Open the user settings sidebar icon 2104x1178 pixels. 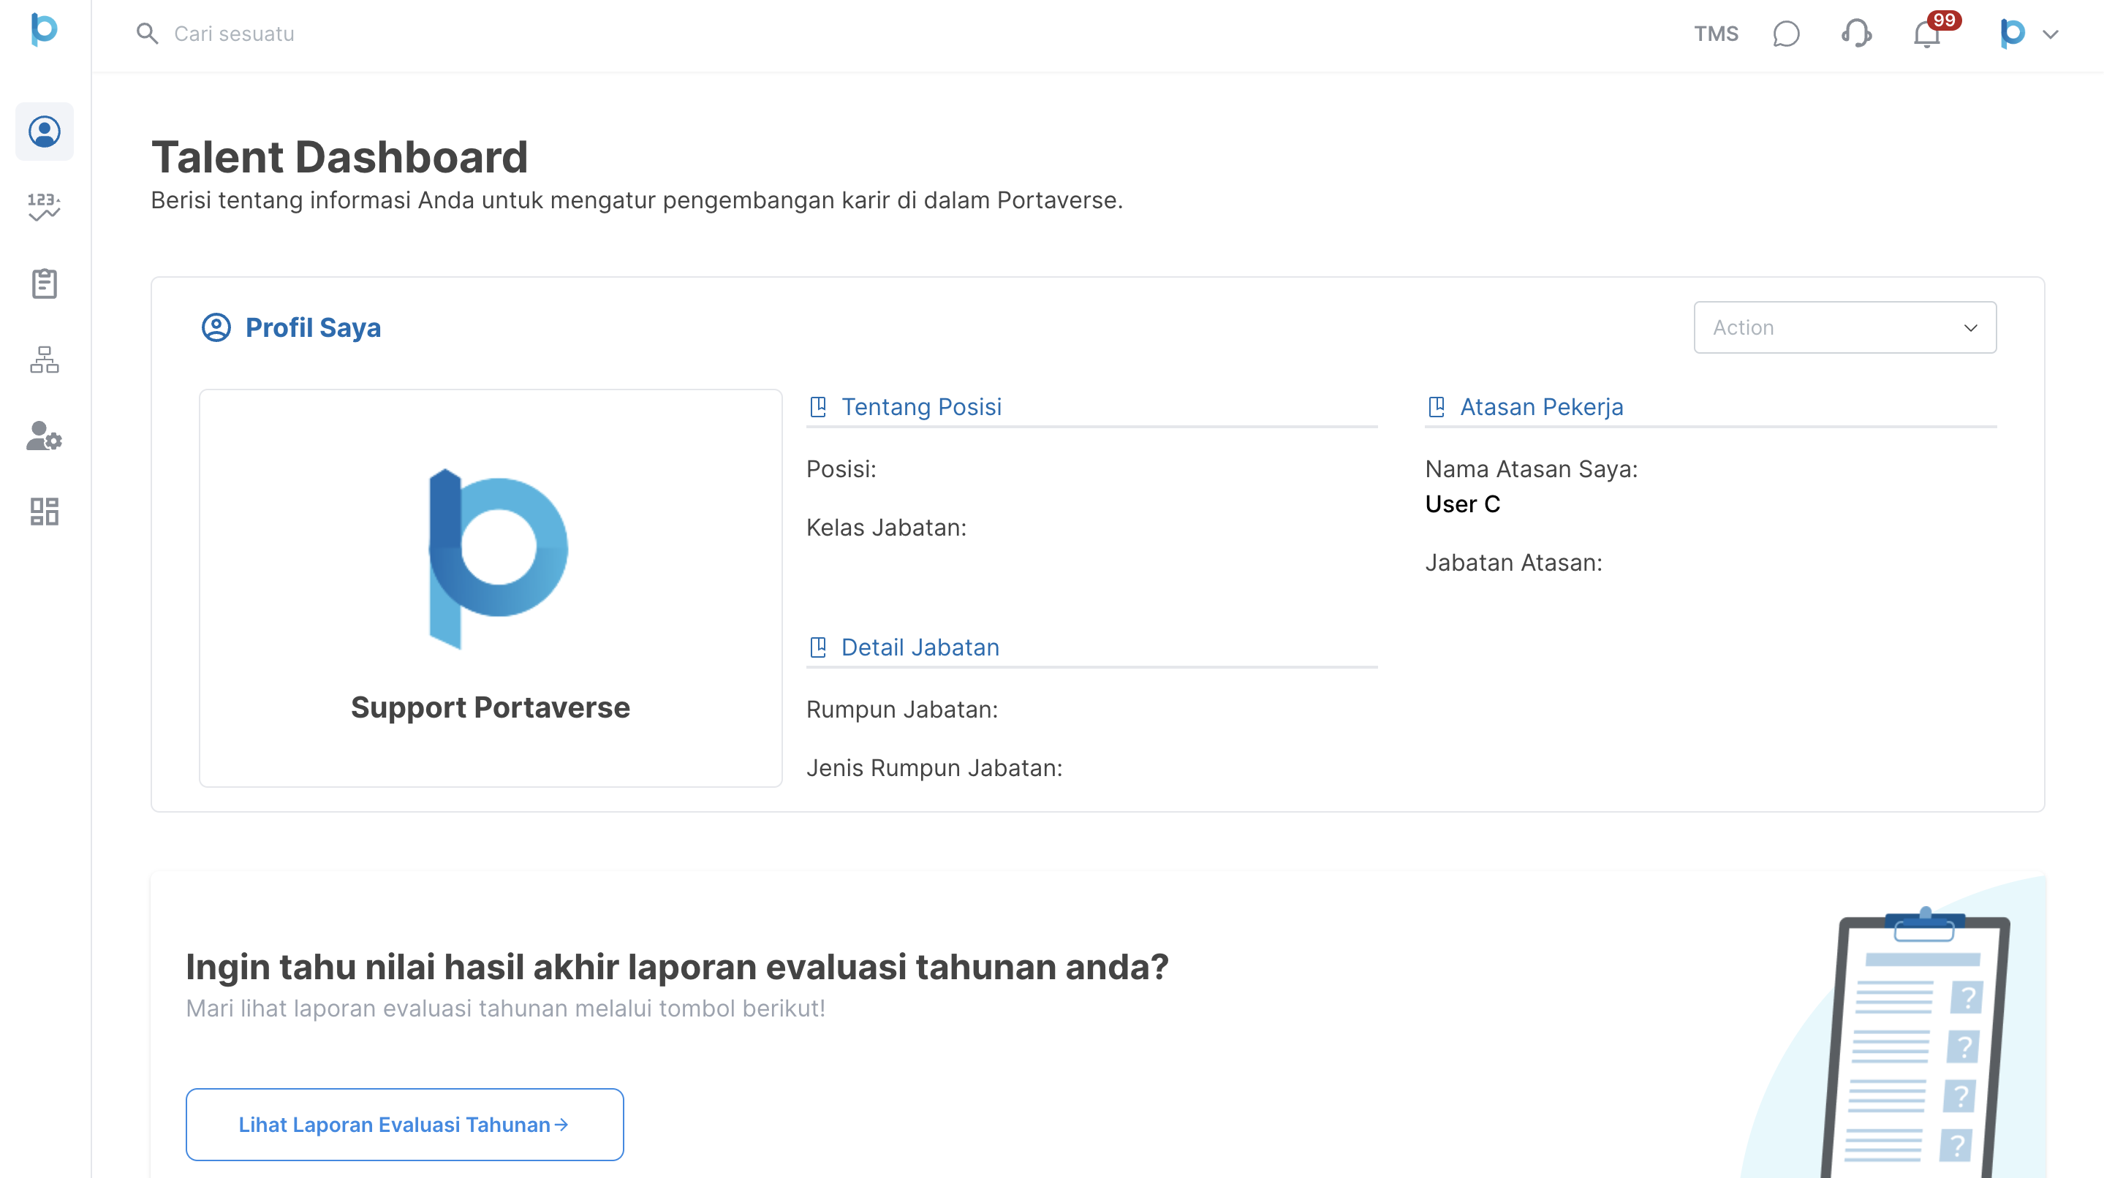[44, 436]
